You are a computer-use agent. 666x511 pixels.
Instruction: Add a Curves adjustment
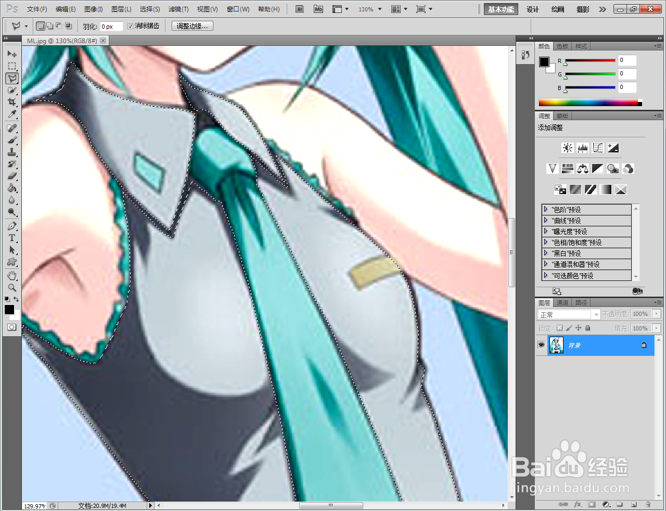pos(598,148)
